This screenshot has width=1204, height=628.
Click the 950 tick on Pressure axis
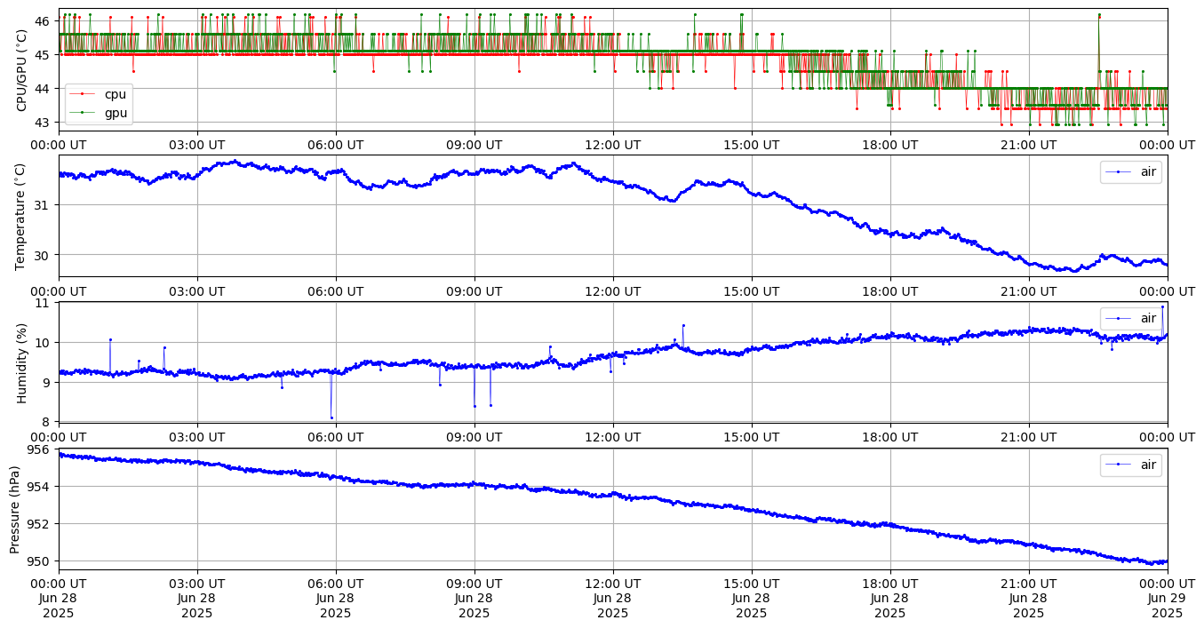[x=40, y=561]
